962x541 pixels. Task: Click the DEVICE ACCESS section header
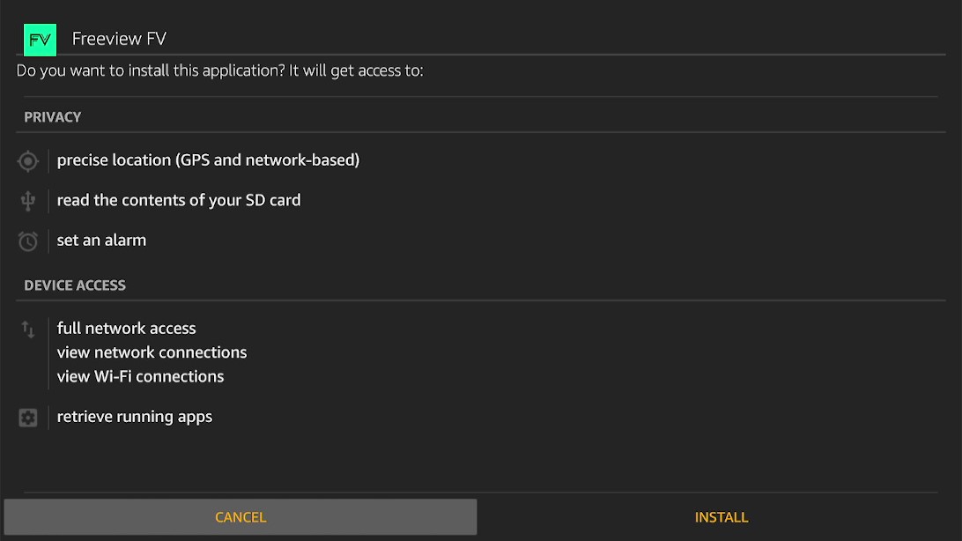75,285
